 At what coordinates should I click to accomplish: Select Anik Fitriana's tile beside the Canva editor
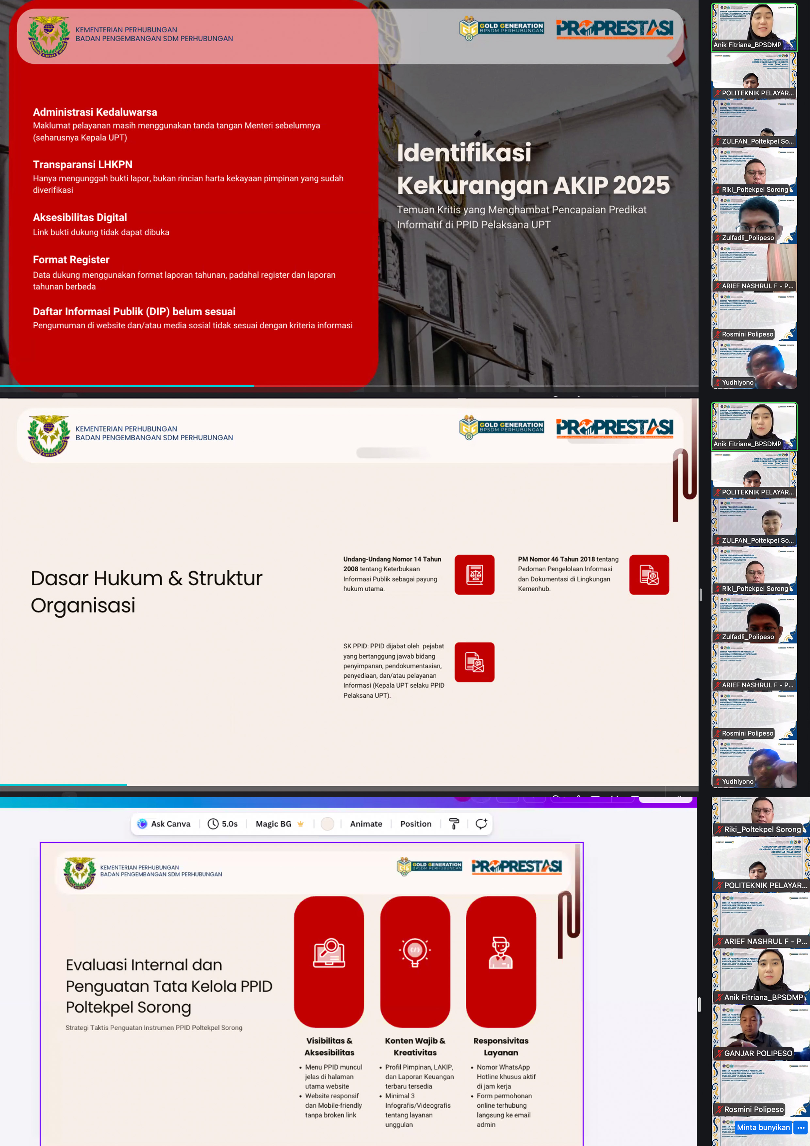(x=761, y=976)
